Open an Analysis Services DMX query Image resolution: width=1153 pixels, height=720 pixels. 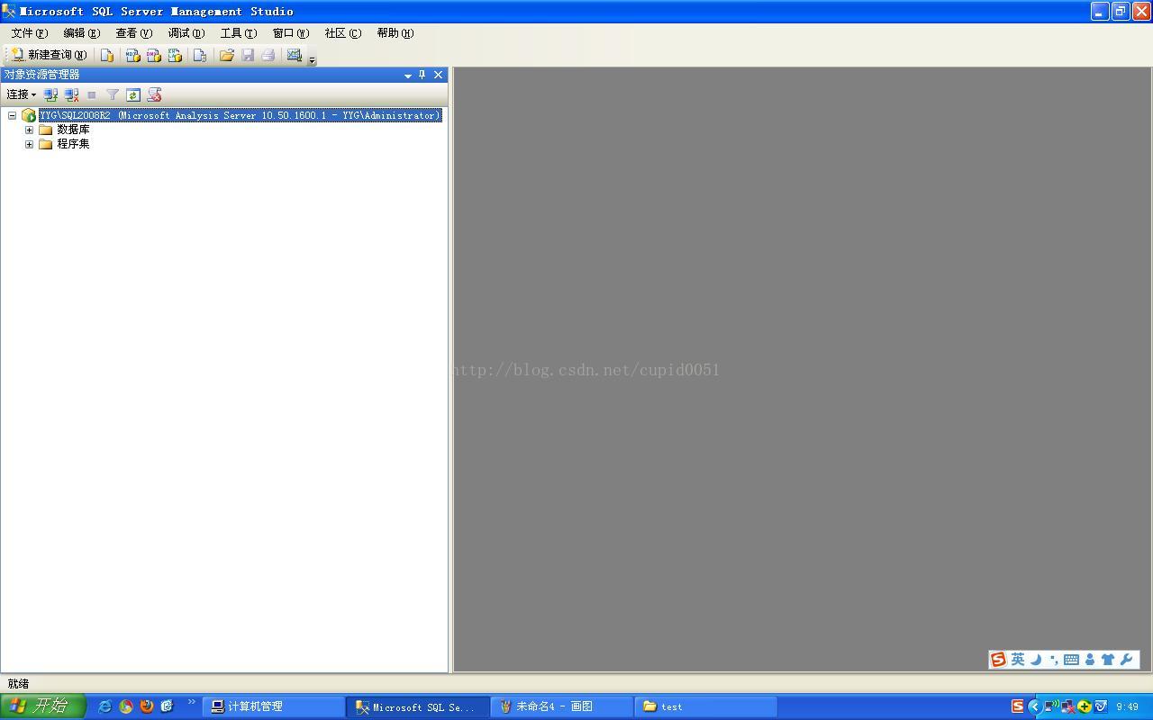(x=154, y=55)
